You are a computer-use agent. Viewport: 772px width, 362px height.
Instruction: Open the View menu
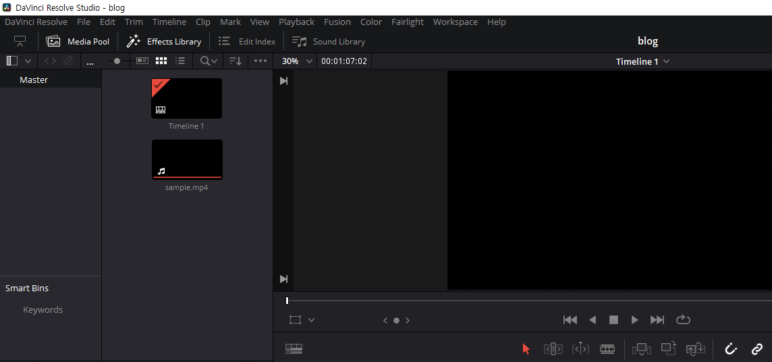tap(259, 22)
